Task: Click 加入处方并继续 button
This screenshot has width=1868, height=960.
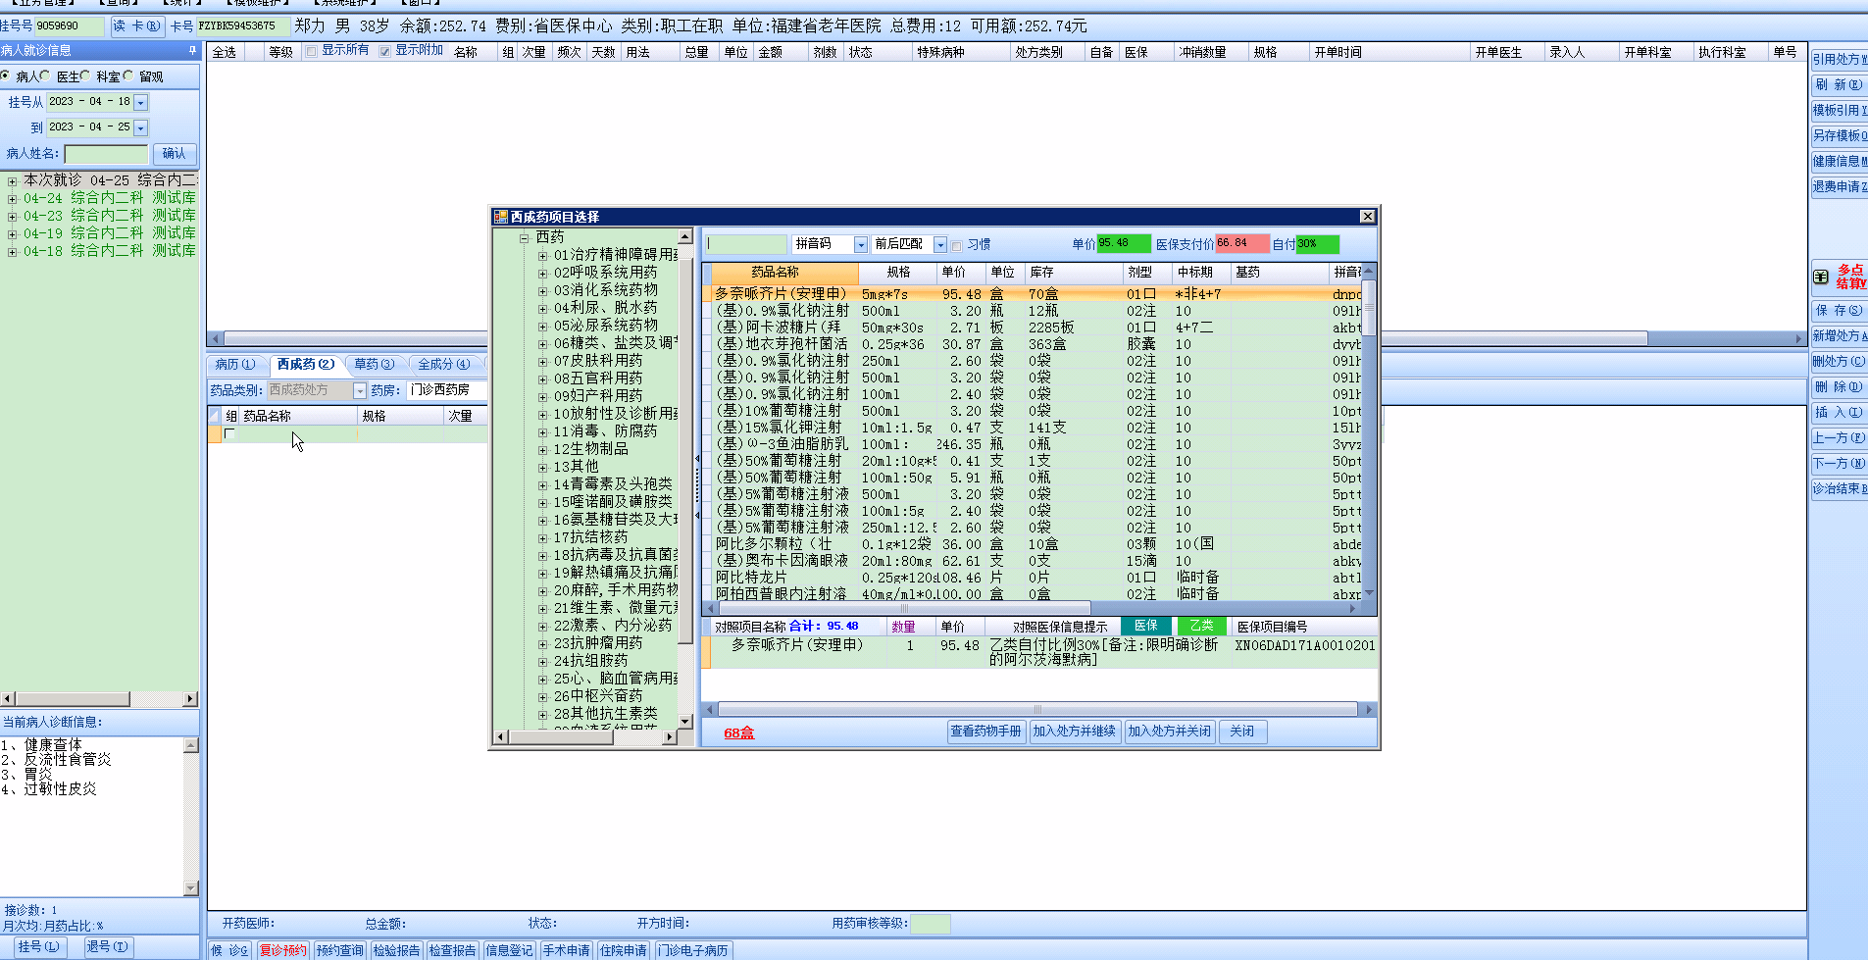Action: (1074, 732)
